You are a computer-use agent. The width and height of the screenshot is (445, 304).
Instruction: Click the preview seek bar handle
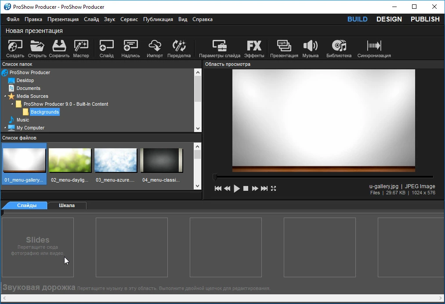[215, 177]
